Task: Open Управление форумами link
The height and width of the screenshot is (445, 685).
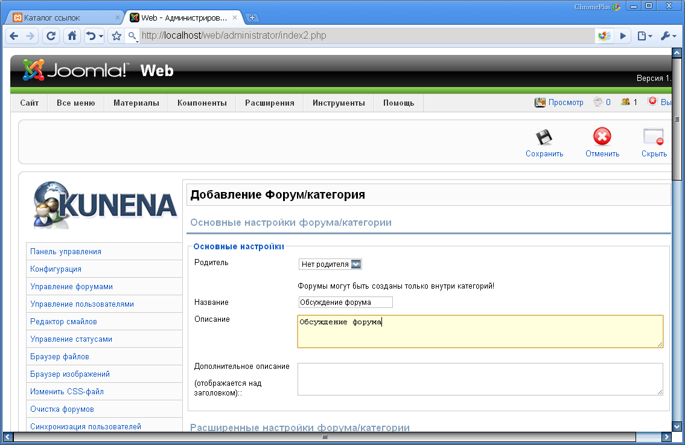Action: pyautogui.click(x=71, y=286)
